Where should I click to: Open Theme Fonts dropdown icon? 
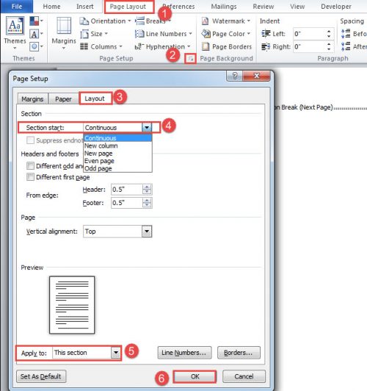coord(36,34)
